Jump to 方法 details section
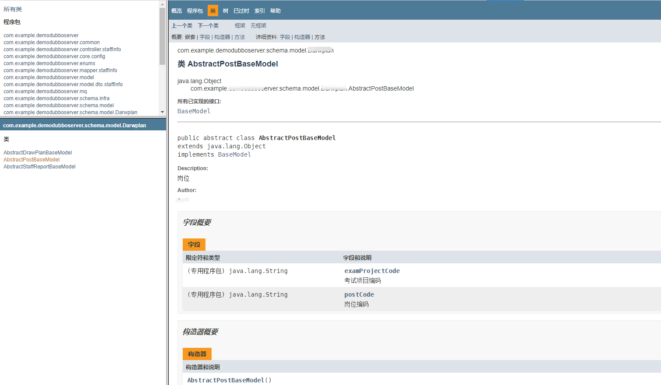661x385 pixels. coord(320,37)
